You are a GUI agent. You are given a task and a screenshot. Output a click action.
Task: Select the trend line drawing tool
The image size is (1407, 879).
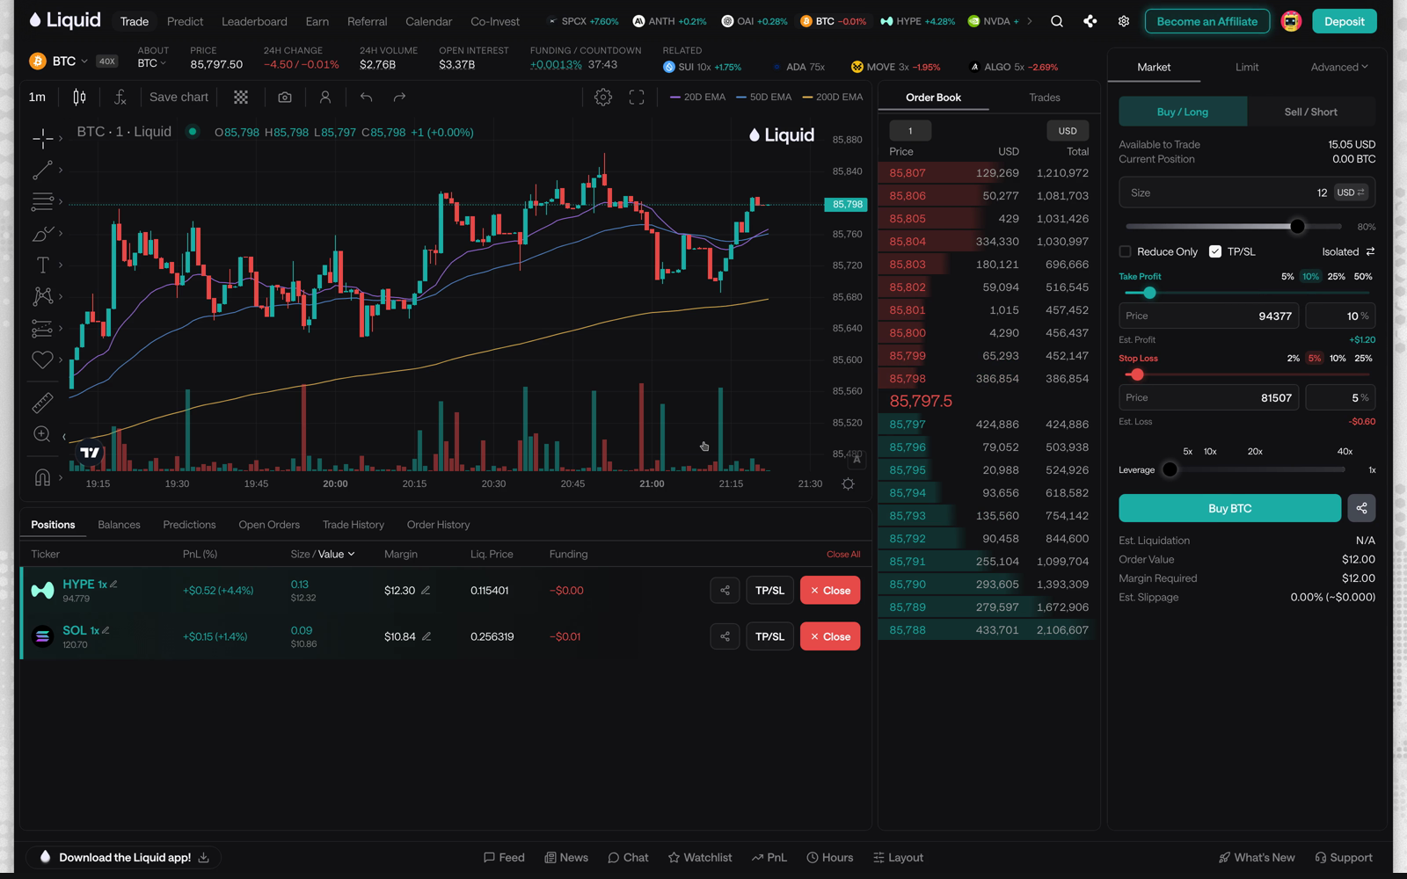pos(42,170)
